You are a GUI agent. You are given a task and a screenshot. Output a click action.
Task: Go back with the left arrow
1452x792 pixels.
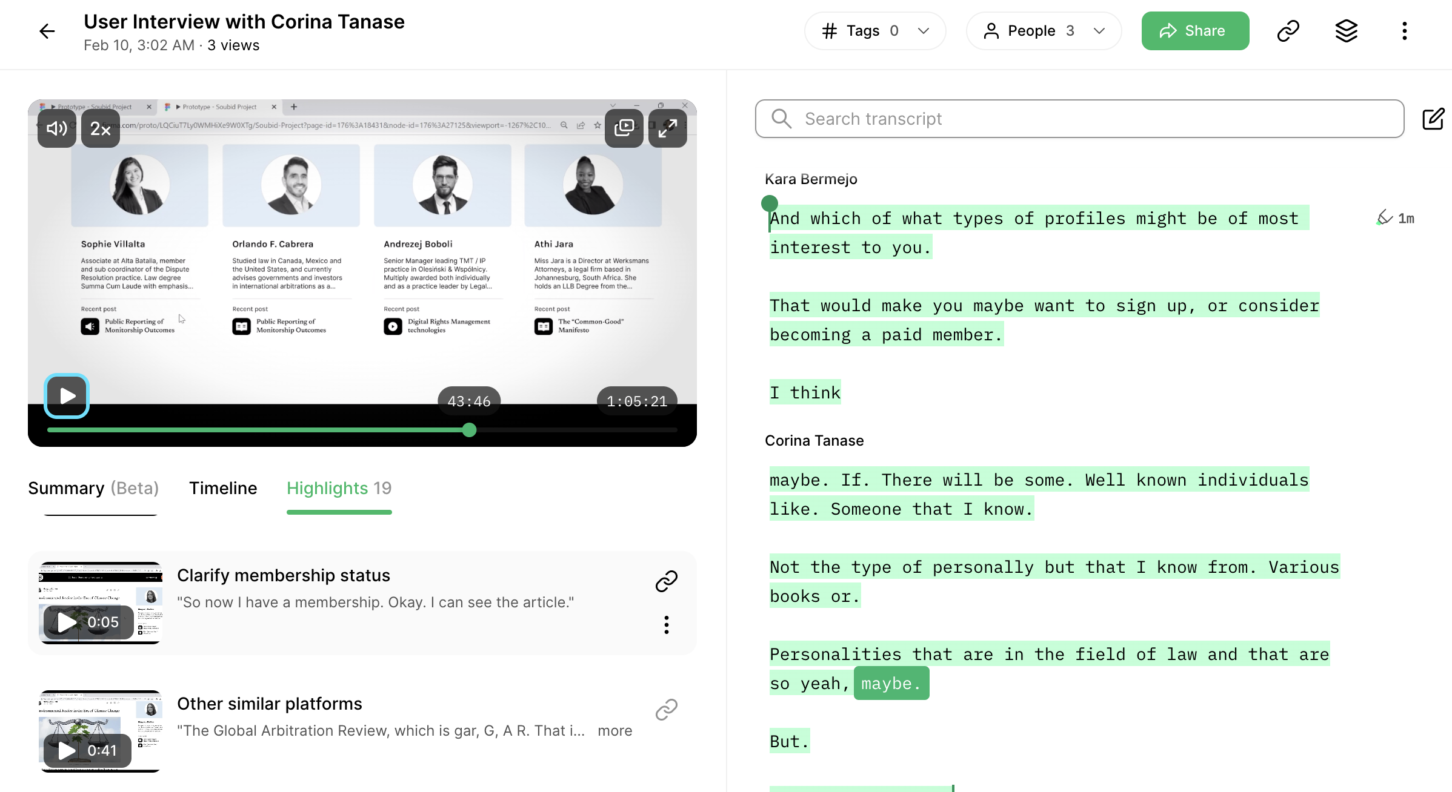pos(47,31)
